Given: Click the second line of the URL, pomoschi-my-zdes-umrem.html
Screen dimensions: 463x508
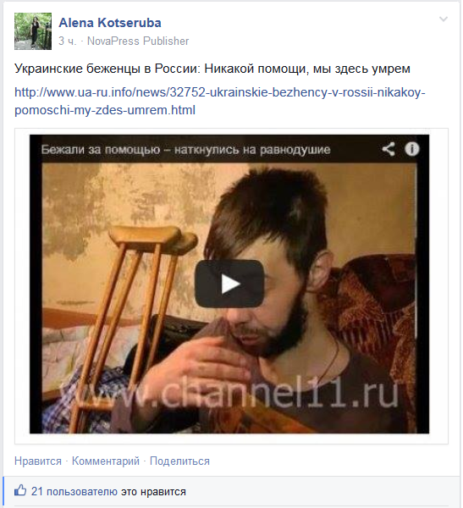Looking at the screenshot, I should (105, 110).
